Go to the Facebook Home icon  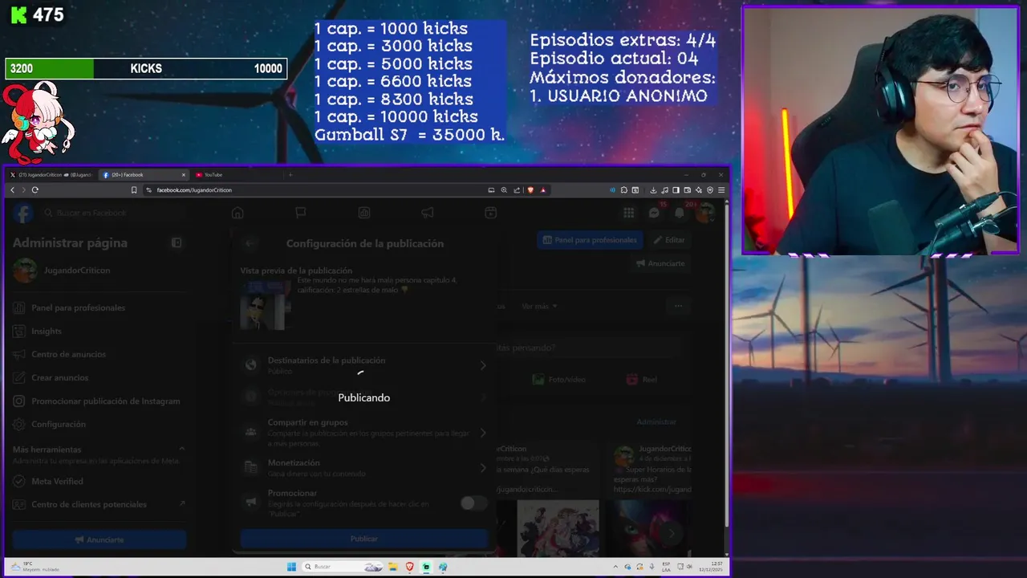coord(237,213)
